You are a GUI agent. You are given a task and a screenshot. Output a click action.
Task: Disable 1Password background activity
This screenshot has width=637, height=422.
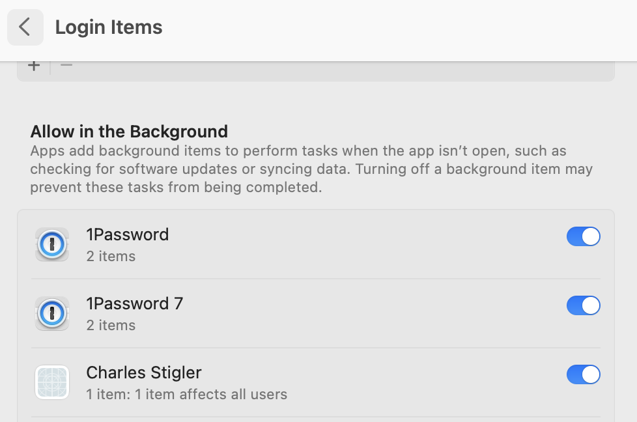(583, 236)
